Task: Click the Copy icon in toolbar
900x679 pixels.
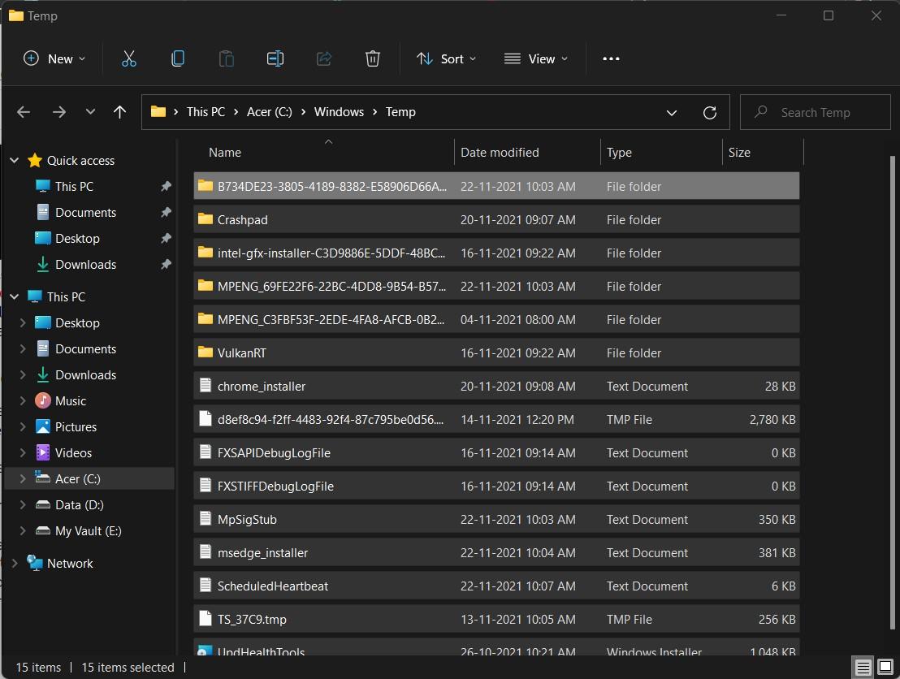Action: click(x=177, y=58)
